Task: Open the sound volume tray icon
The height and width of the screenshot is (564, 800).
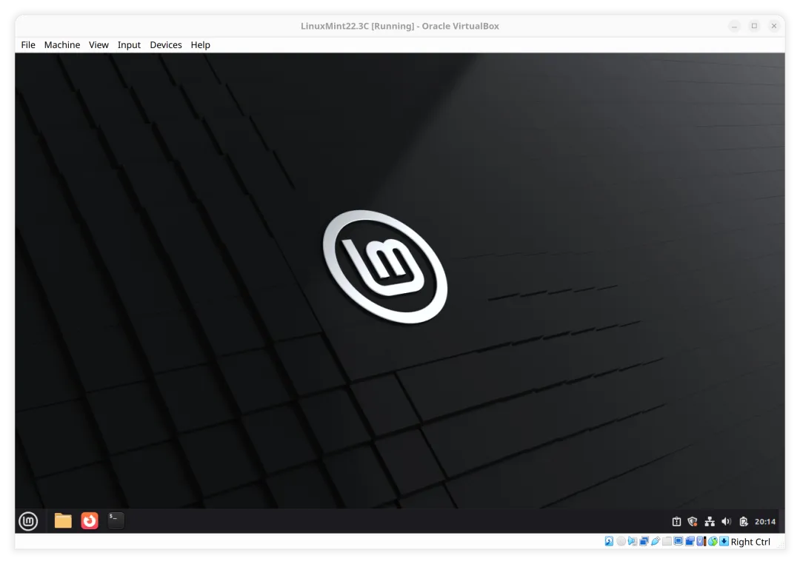Action: click(x=727, y=521)
